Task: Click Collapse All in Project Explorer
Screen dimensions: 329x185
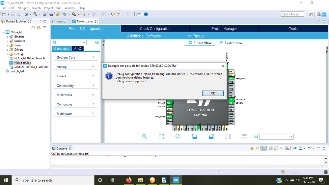Action: (x=33, y=27)
